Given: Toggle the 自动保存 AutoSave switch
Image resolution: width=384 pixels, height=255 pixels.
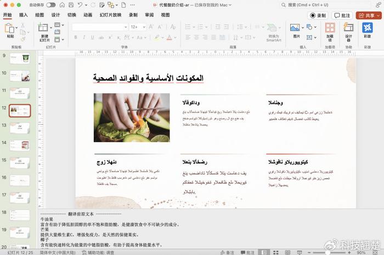Looking at the screenshot, I should coord(50,5).
